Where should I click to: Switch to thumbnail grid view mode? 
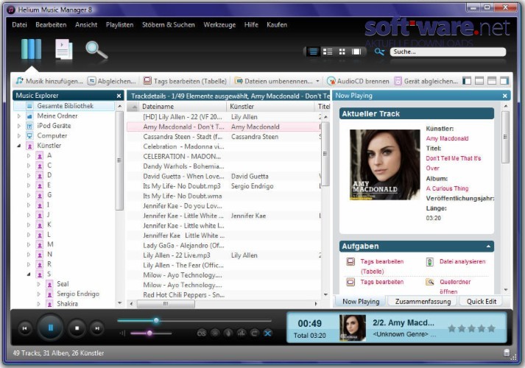point(342,52)
